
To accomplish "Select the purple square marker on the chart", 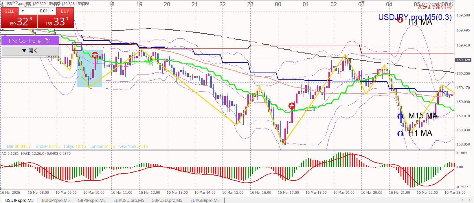I will tap(77, 46).
